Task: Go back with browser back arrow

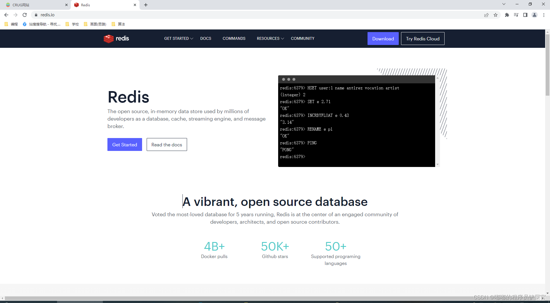Action: [x=6, y=15]
